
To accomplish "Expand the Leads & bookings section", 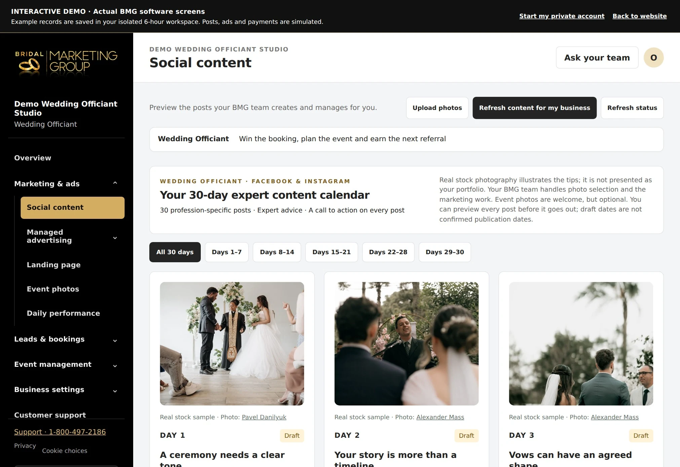I will (66, 339).
